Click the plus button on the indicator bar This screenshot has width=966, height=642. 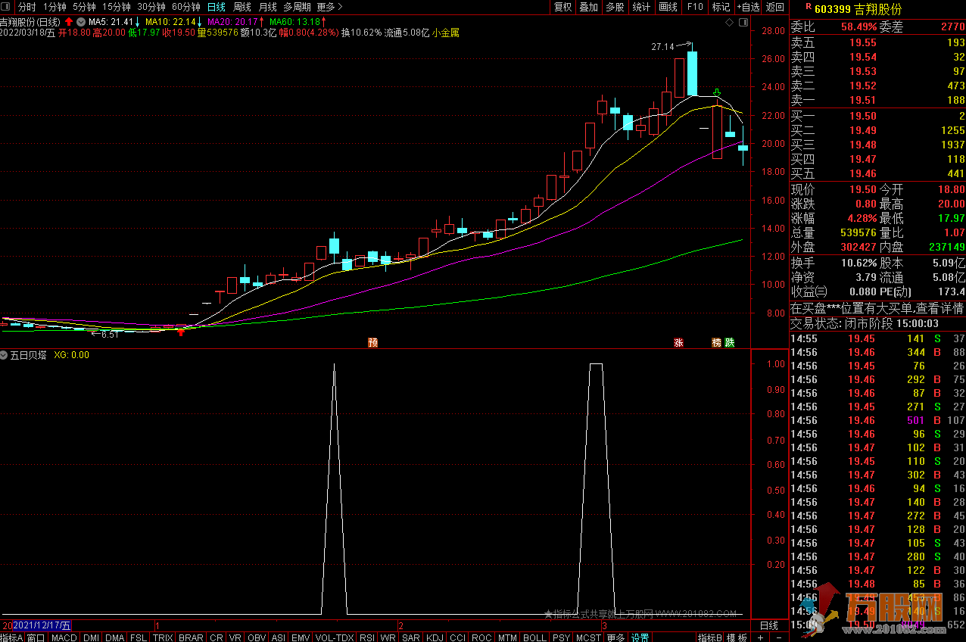(761, 637)
